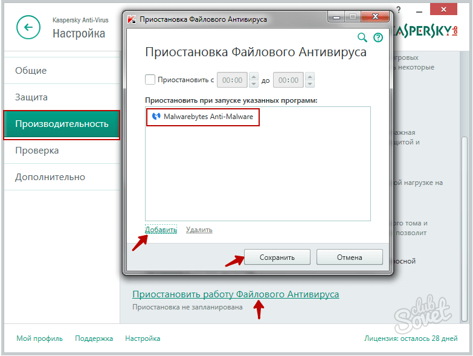This screenshot has height=356, width=473.
Task: Close the main Kaspersky window
Action: (443, 9)
